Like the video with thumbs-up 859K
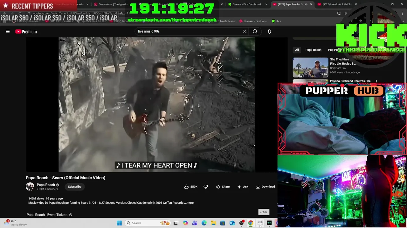The width and height of the screenshot is (407, 228). click(191, 187)
